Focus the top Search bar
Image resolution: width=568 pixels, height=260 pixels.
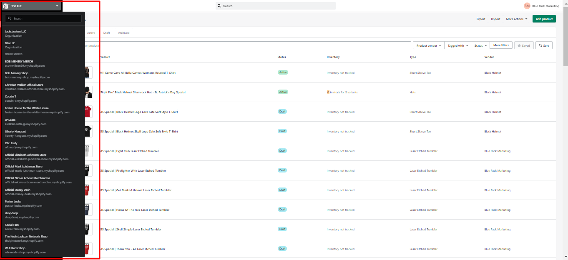pos(275,6)
